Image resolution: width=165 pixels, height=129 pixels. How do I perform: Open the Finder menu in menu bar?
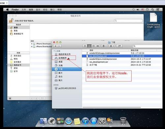15,10
